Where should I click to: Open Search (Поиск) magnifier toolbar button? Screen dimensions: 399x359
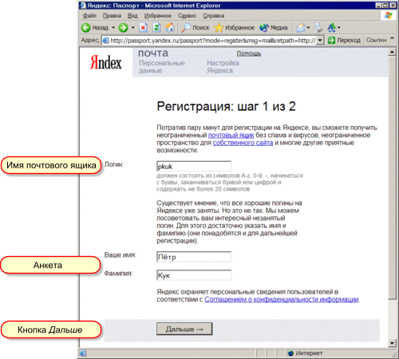click(x=196, y=27)
